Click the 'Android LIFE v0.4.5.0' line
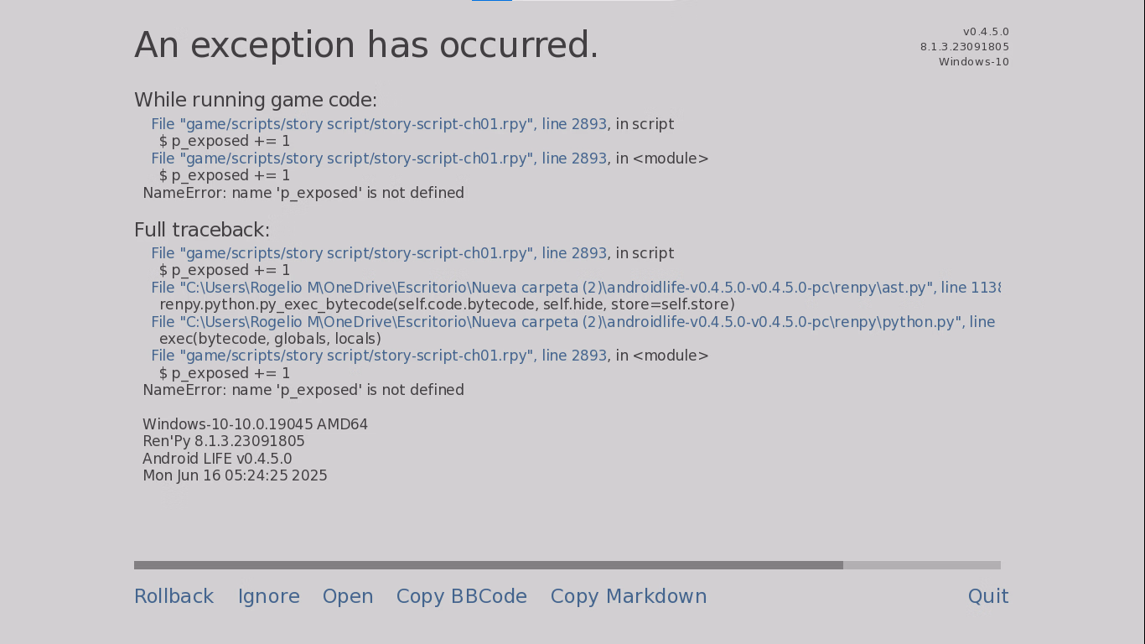This screenshot has height=644, width=1145. coord(217,459)
